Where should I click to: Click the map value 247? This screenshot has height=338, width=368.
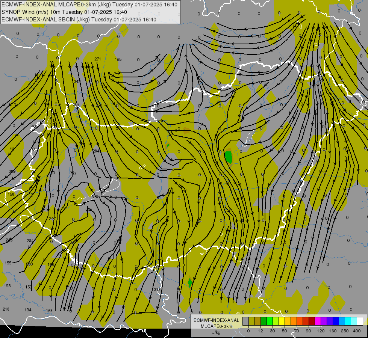click(x=52, y=219)
